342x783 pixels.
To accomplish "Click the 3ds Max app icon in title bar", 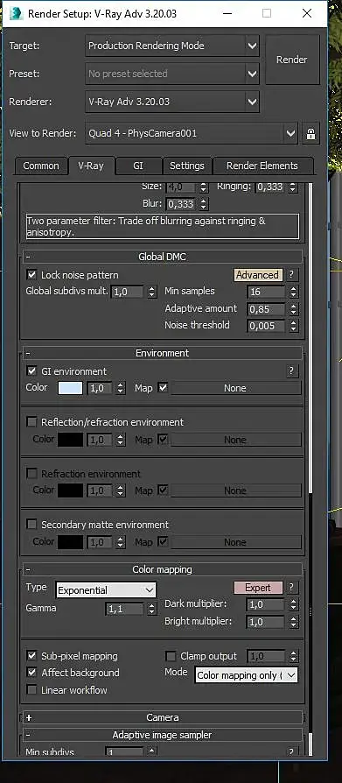I will [x=16, y=13].
